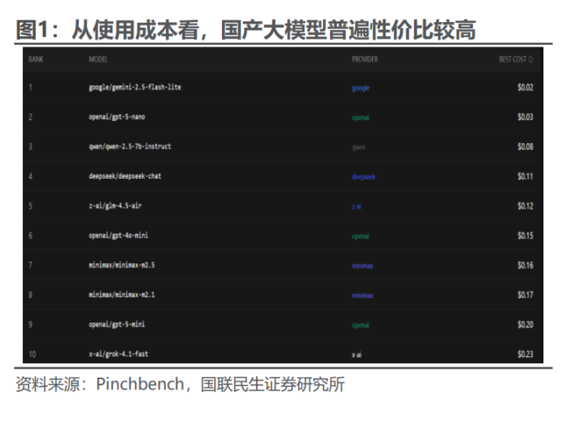
Task: Select model deepseek/deepseek-chat
Action: coord(125,176)
